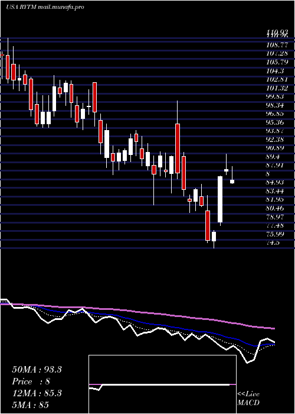Viewport: 295px width, 414px height.
Task: Select the tall white candle spanning 78 to 86
Action: point(220,199)
